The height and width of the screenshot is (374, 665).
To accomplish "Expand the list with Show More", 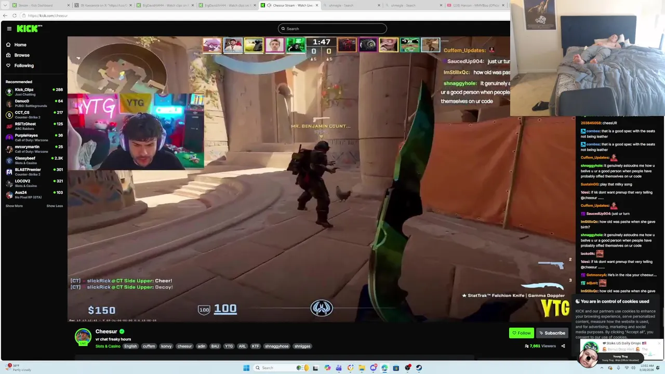I will click(14, 206).
